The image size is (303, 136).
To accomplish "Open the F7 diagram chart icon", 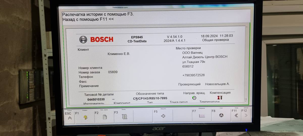I will click(x=202, y=116).
